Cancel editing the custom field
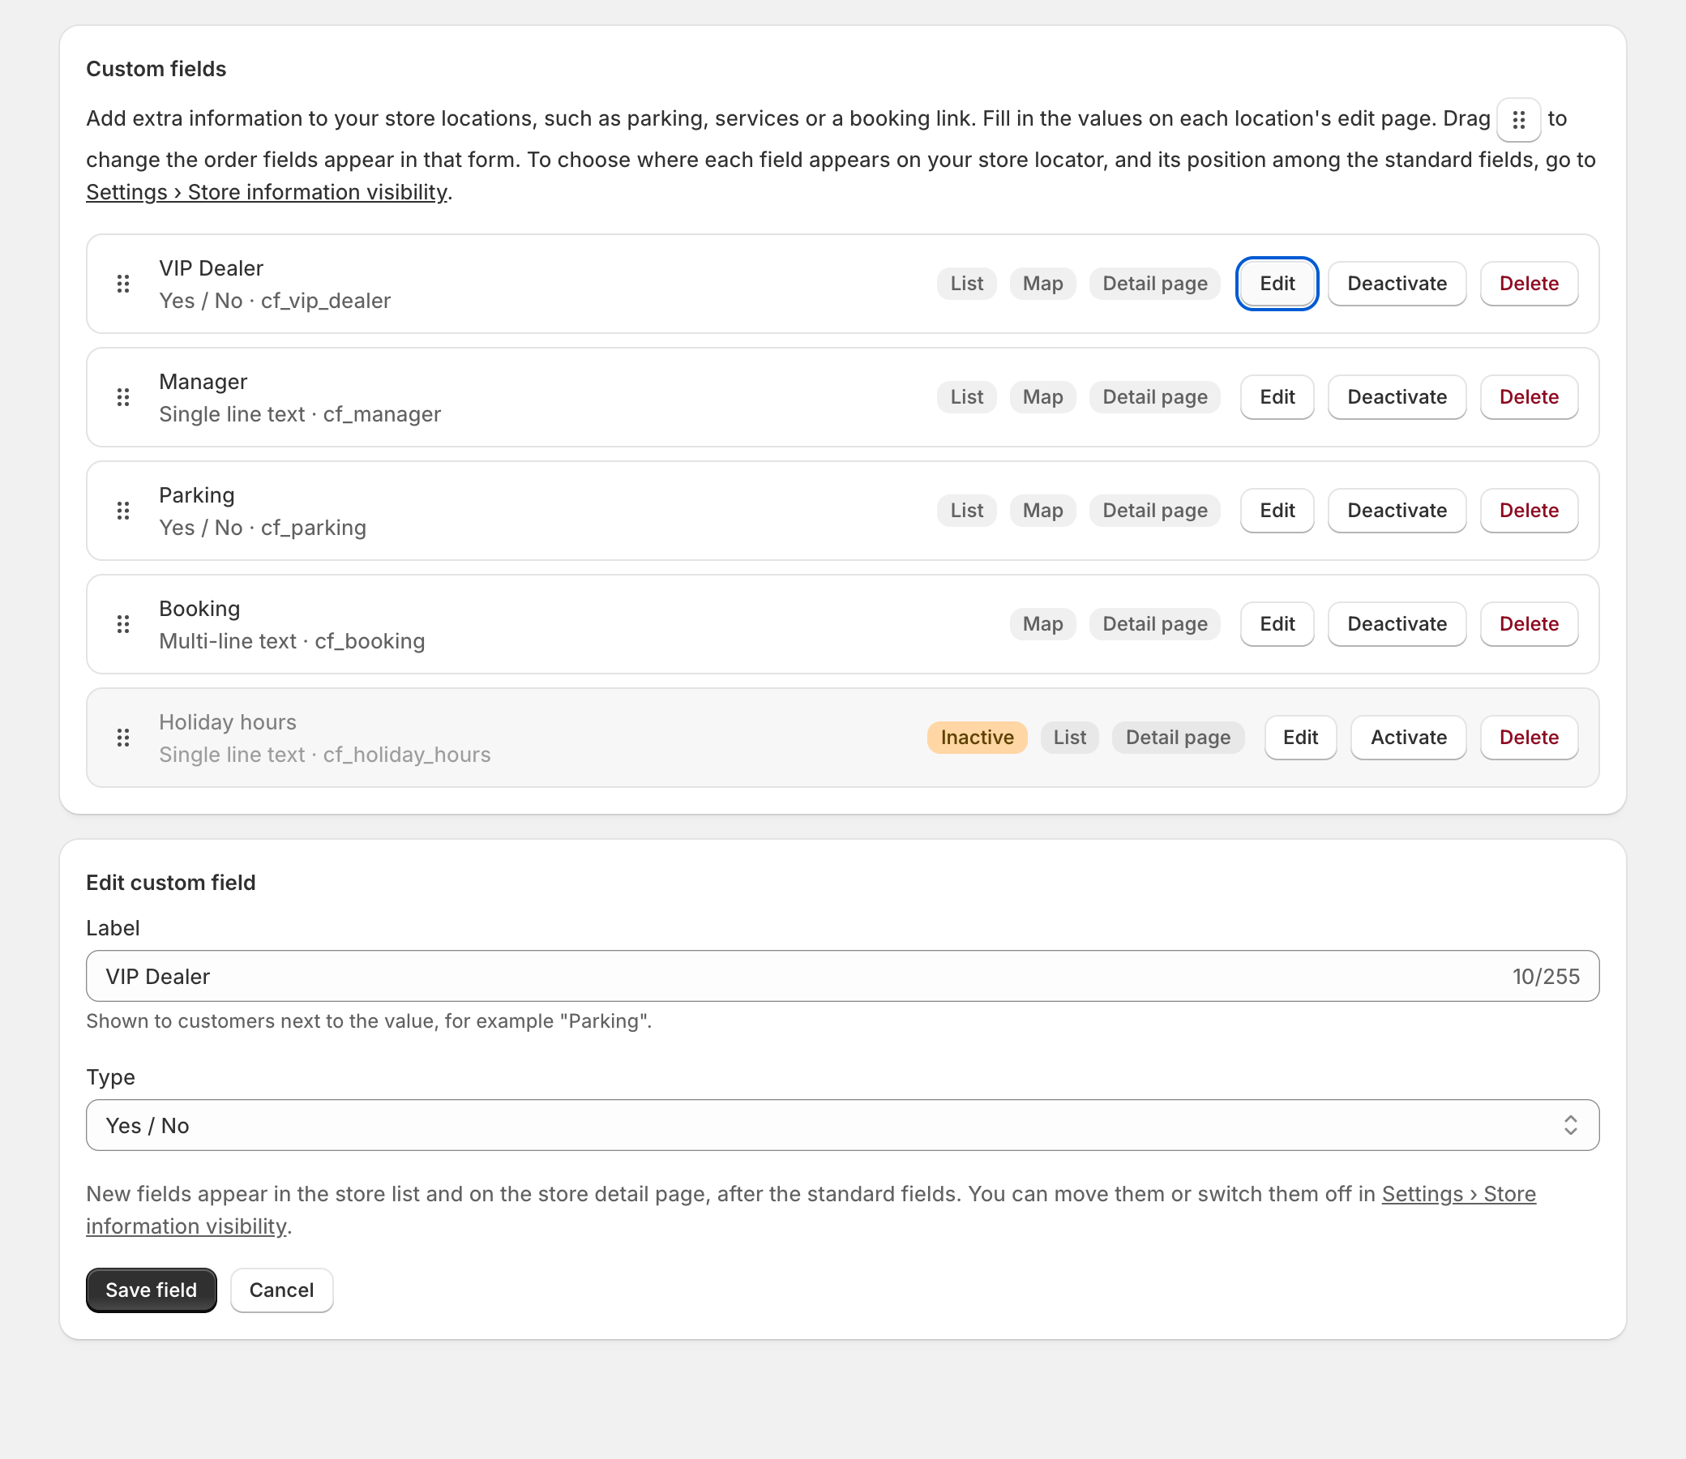 tap(280, 1290)
